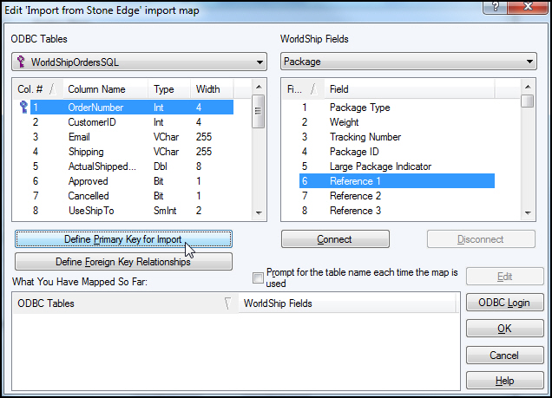
Task: Sort by the Col. # column header
Action: tap(38, 89)
